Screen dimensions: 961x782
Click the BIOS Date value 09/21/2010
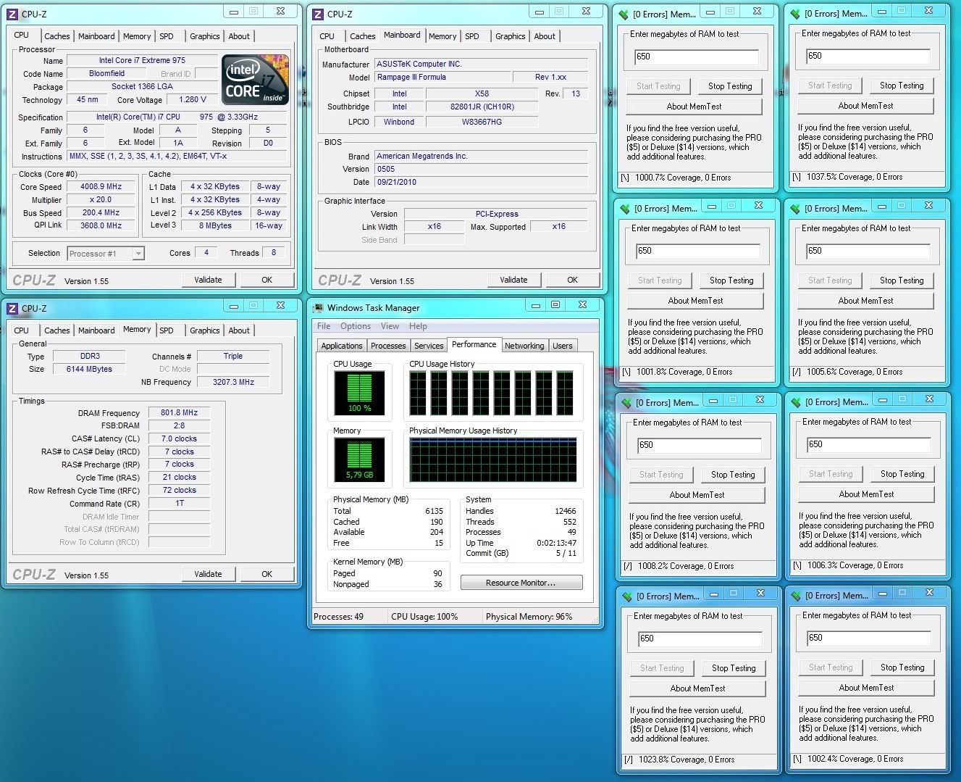[x=481, y=182]
